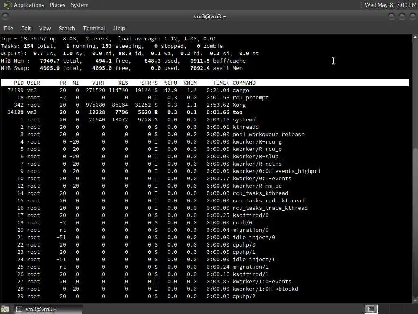Click the 42.9 CPU value for cargo

(170, 90)
